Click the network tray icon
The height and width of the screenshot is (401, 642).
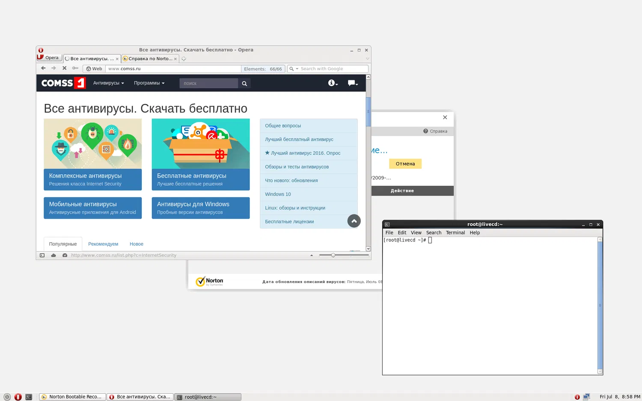(x=586, y=397)
